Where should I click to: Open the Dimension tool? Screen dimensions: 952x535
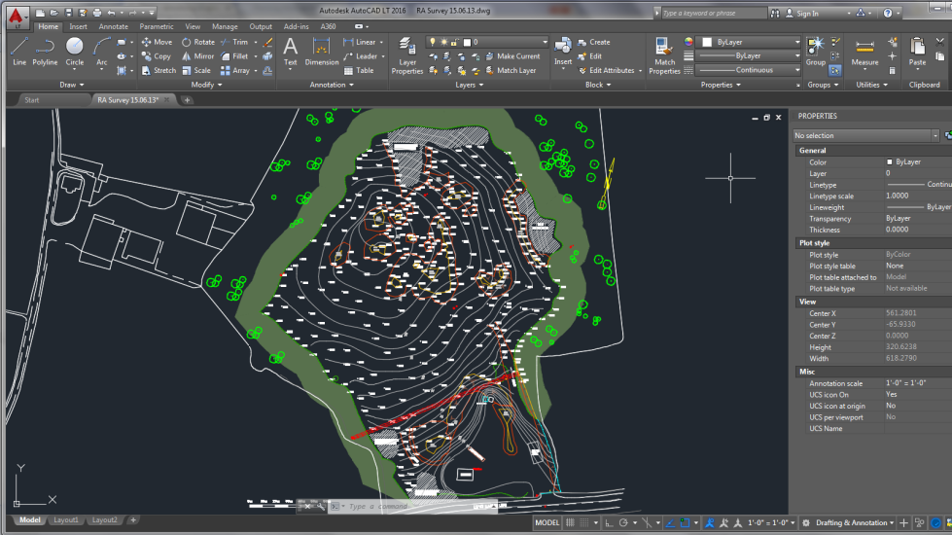(x=321, y=51)
